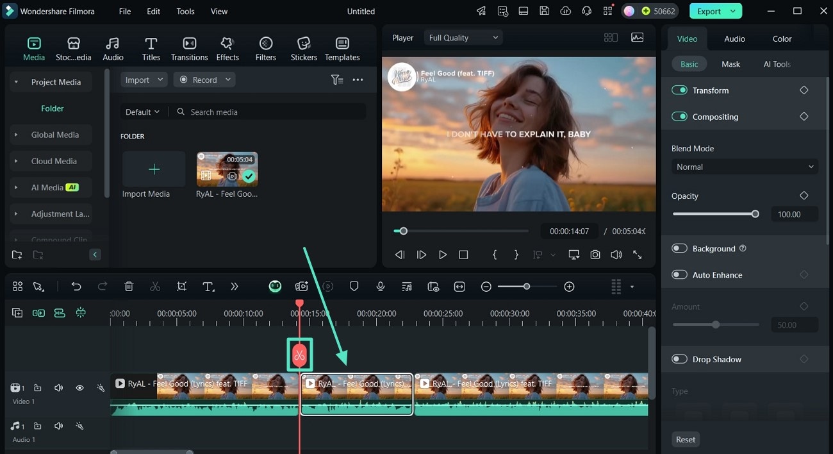833x454 pixels.
Task: Open the Full Quality player dropdown
Action: click(x=463, y=38)
